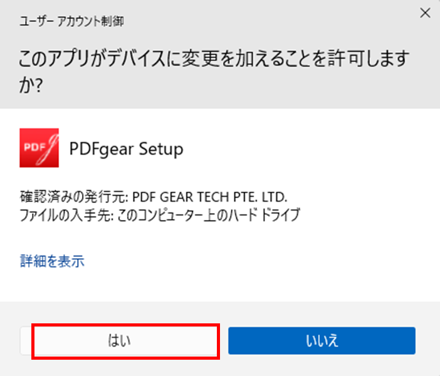The width and height of the screenshot is (440, 376).
Task: Click the か? line of the heading
Action: coord(31,85)
